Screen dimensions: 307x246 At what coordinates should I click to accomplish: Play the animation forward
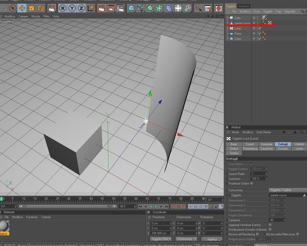pyautogui.click(x=156, y=206)
